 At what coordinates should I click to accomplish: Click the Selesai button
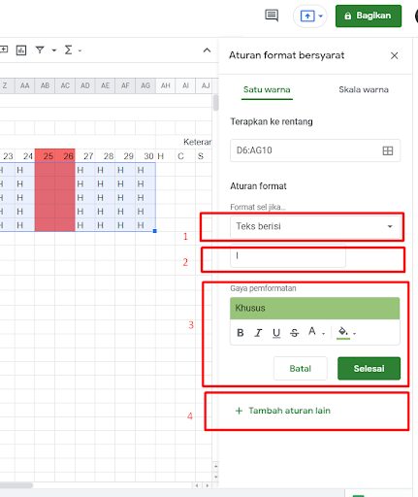click(369, 368)
